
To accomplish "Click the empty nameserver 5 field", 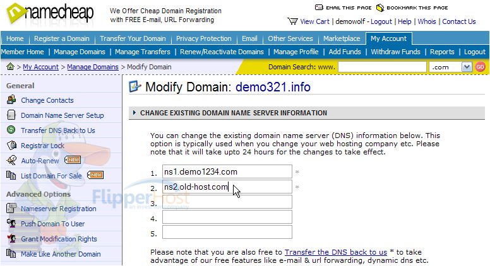I will pos(227,233).
